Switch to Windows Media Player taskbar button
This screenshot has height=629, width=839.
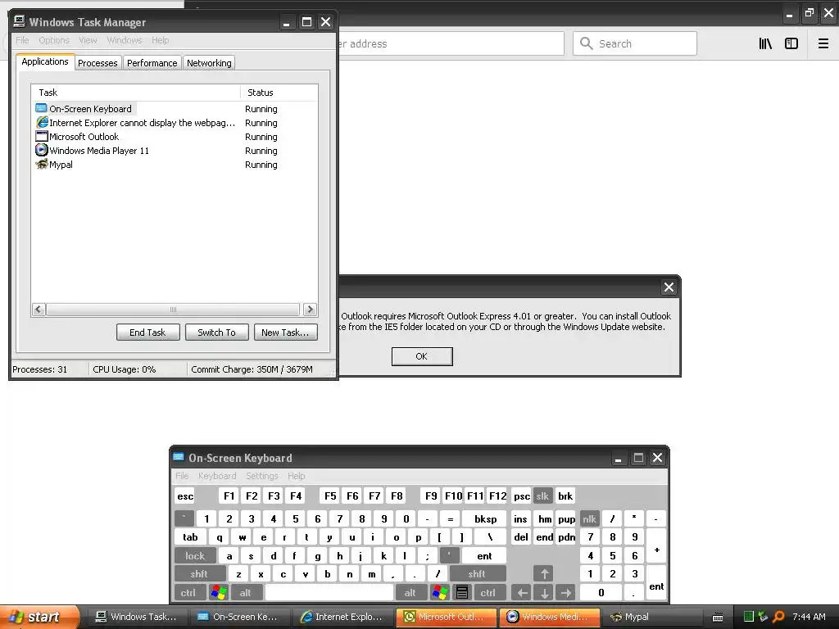pyautogui.click(x=550, y=617)
